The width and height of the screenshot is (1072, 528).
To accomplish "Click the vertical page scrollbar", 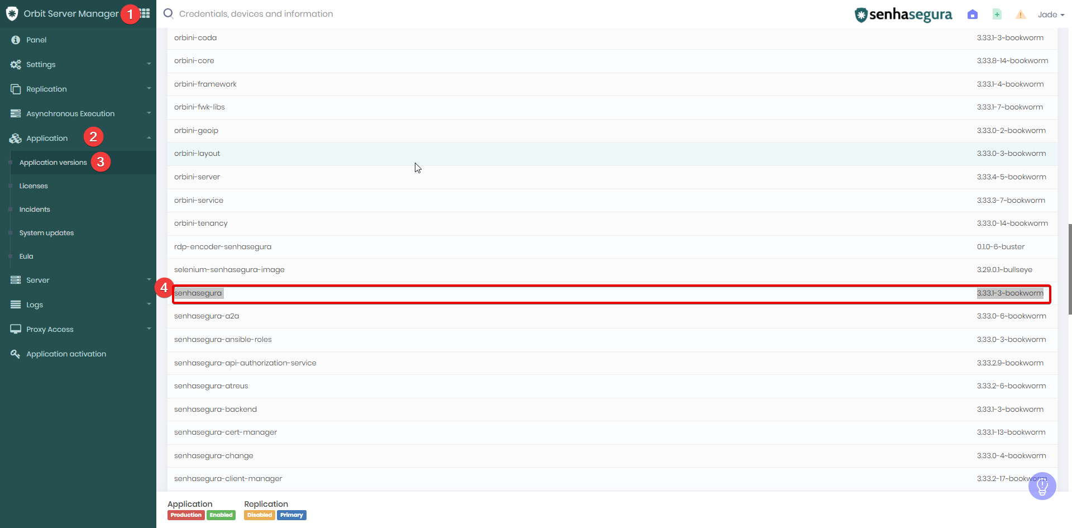I will click(x=1070, y=269).
